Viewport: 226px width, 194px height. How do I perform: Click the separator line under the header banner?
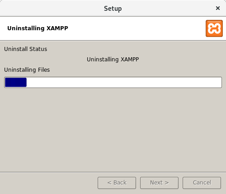[113, 40]
